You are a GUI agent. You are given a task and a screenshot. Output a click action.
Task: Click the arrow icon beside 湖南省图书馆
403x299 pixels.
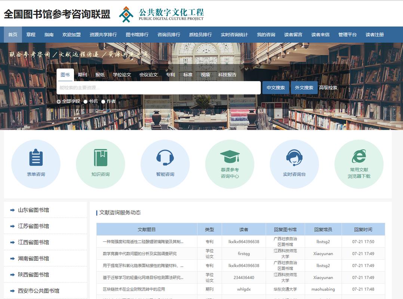point(12,259)
